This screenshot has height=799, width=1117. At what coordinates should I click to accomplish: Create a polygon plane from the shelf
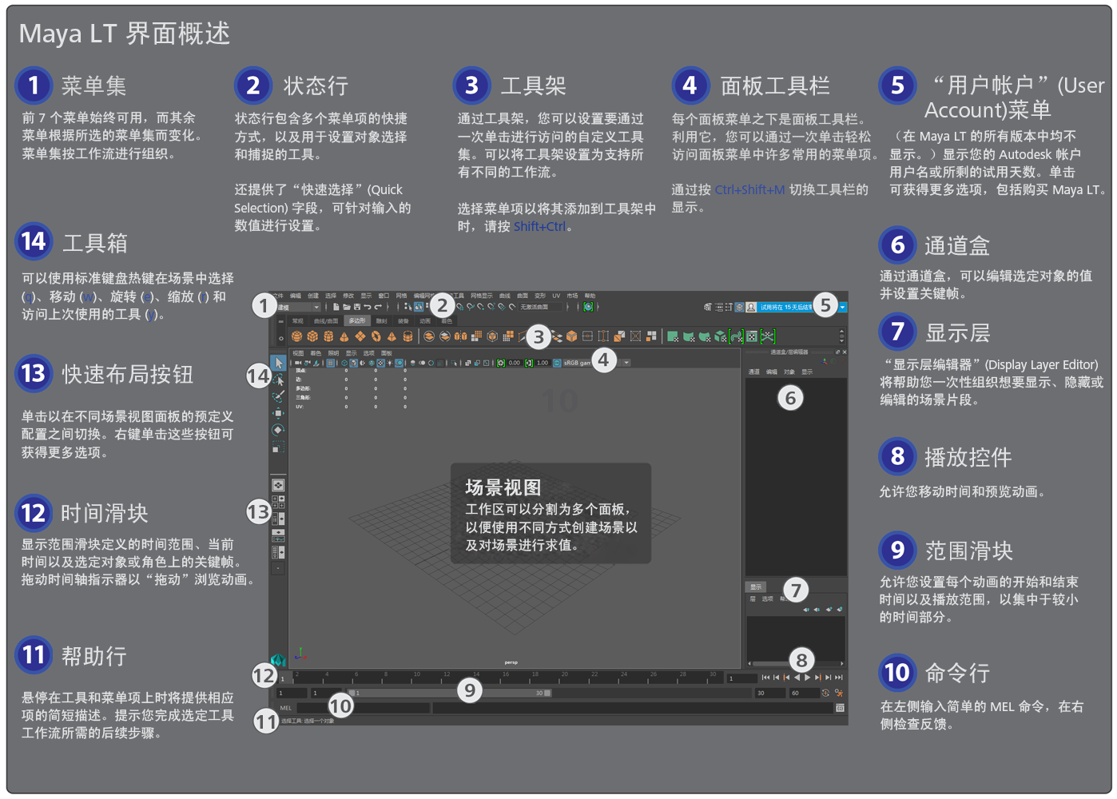(x=360, y=336)
